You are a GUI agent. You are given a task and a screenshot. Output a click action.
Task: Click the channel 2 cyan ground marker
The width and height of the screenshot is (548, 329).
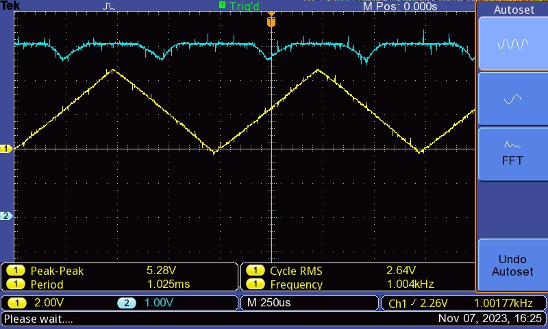click(x=7, y=216)
